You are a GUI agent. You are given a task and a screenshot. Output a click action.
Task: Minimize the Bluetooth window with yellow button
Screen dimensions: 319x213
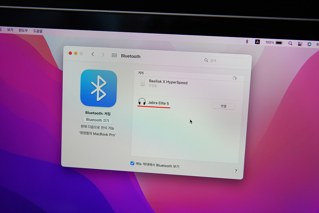click(76, 53)
